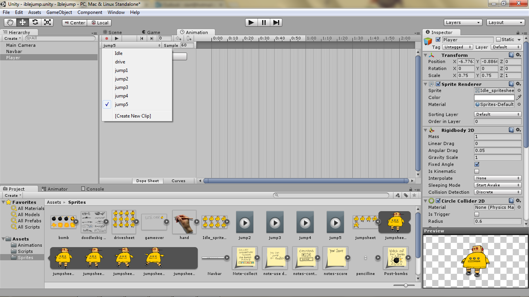Image resolution: width=529 pixels, height=297 pixels.
Task: Select the Hand pan tool
Action: 10,22
